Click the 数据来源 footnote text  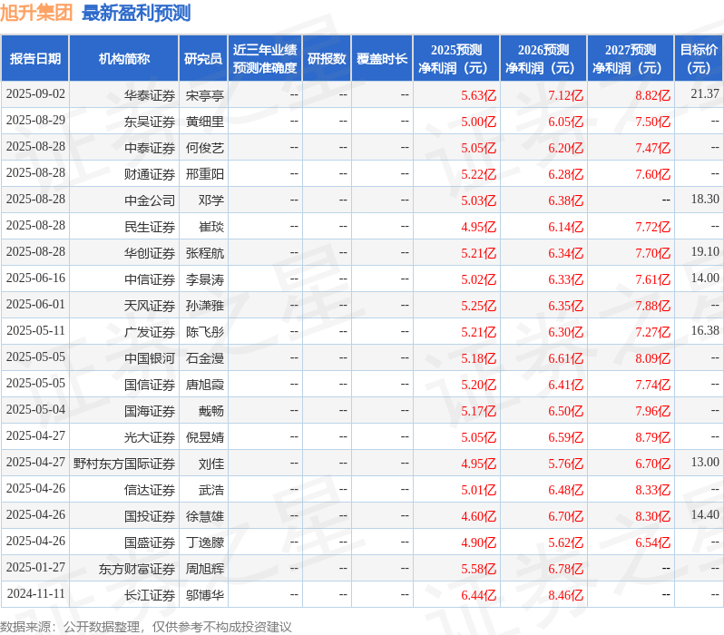(146, 627)
